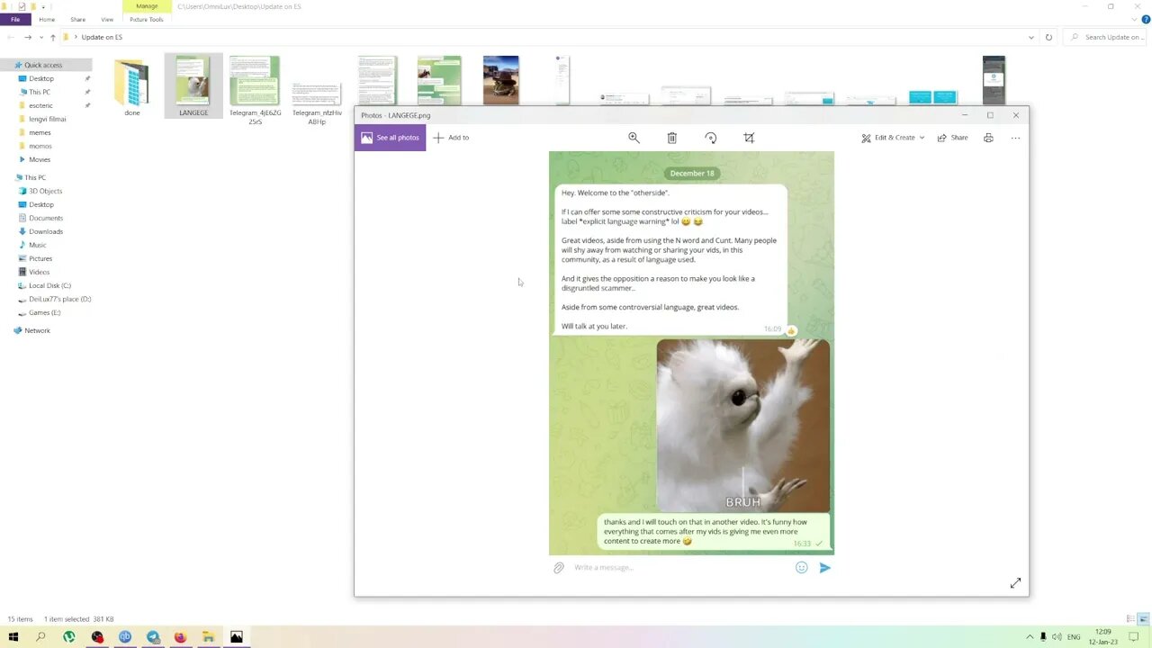1152x648 pixels.
Task: Open the Share ribbon tab in Explorer
Action: point(78,19)
